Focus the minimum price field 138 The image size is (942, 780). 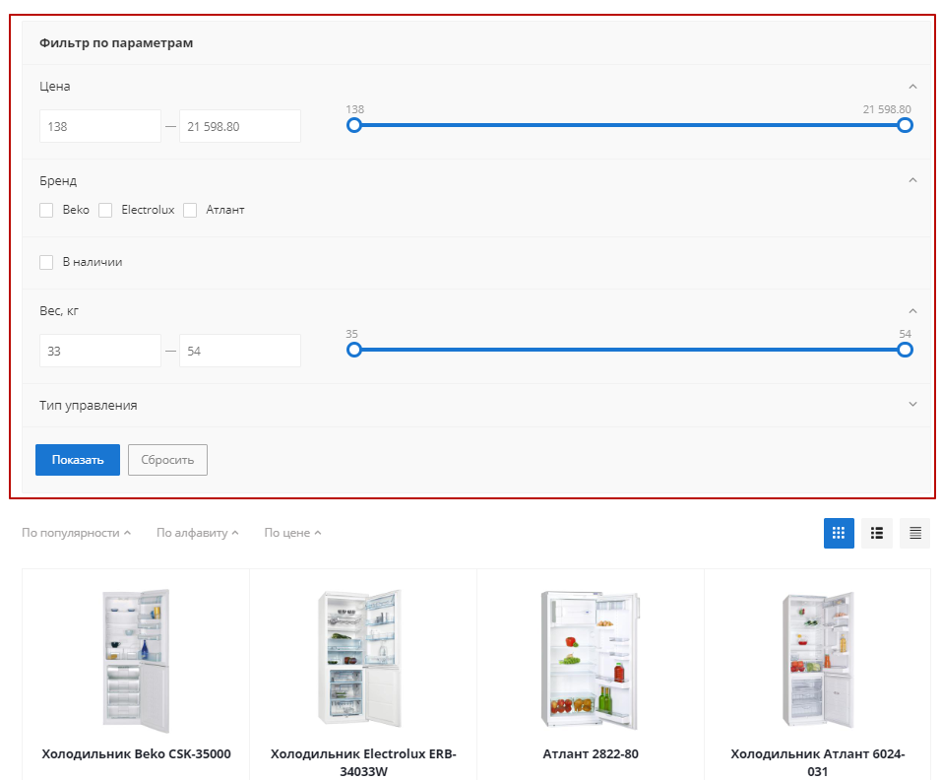pos(100,126)
